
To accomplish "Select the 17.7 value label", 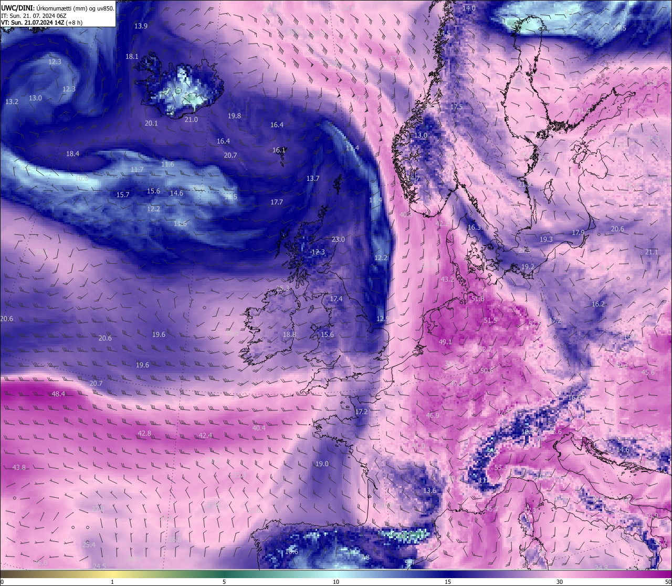I will point(277,202).
